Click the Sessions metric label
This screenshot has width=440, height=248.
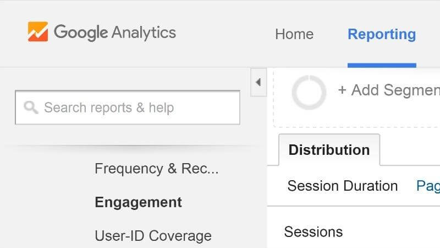[x=313, y=232]
